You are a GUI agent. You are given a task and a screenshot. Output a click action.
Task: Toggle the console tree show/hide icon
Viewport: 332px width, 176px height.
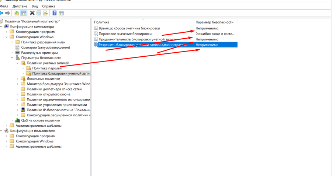click(x=24, y=13)
